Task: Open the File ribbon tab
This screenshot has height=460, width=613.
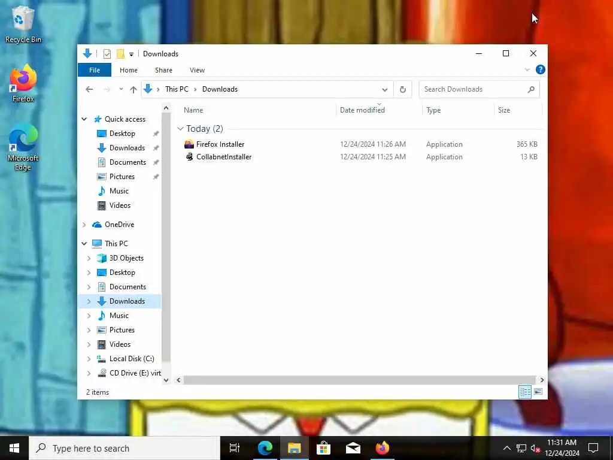Action: point(95,70)
